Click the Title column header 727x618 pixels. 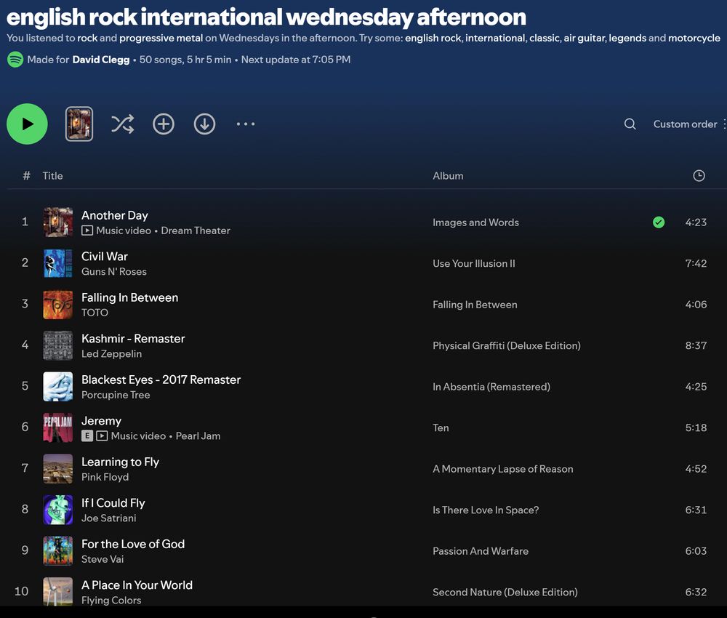pyautogui.click(x=52, y=176)
